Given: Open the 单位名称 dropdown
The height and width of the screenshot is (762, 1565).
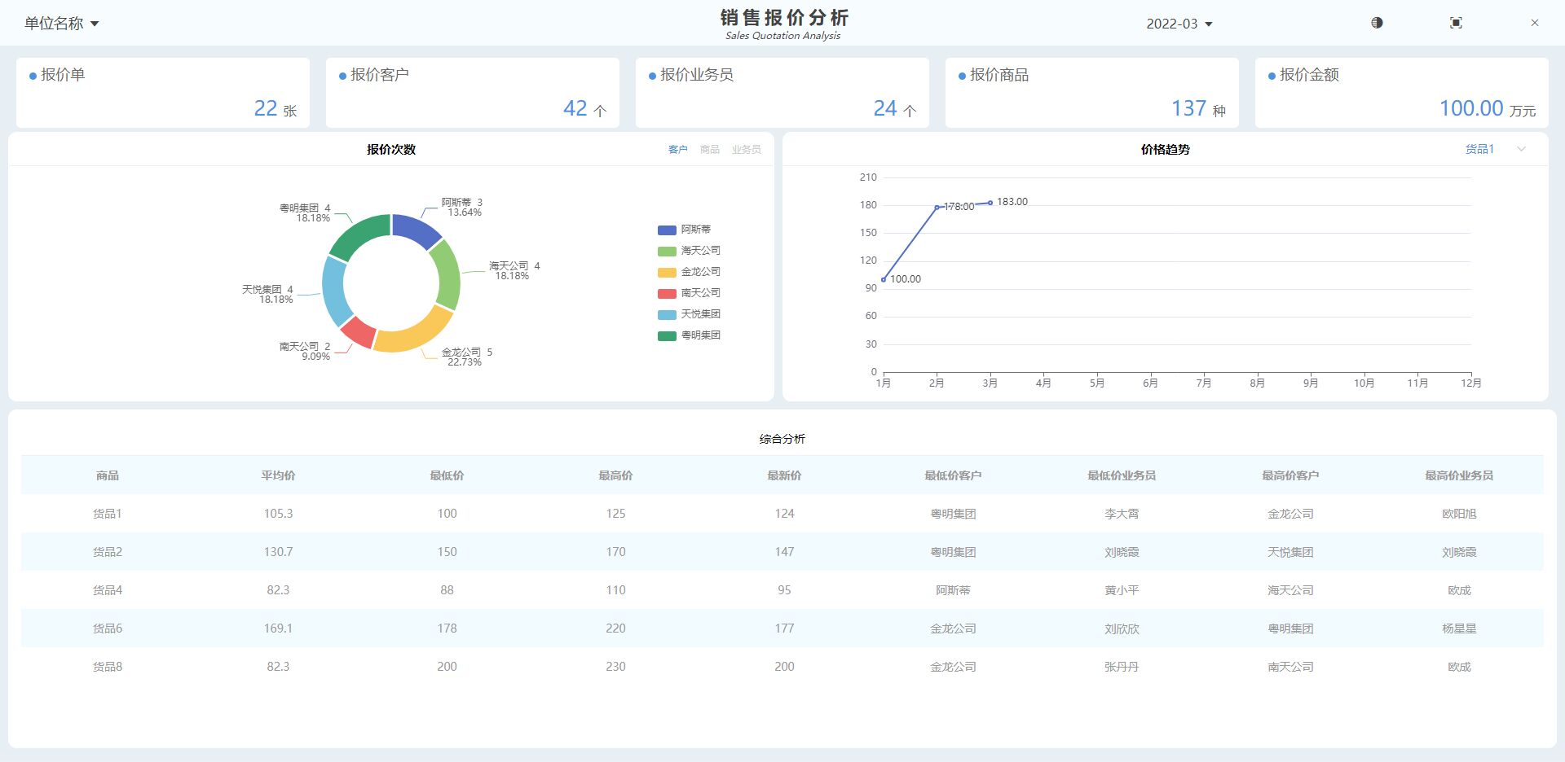Looking at the screenshot, I should point(61,24).
